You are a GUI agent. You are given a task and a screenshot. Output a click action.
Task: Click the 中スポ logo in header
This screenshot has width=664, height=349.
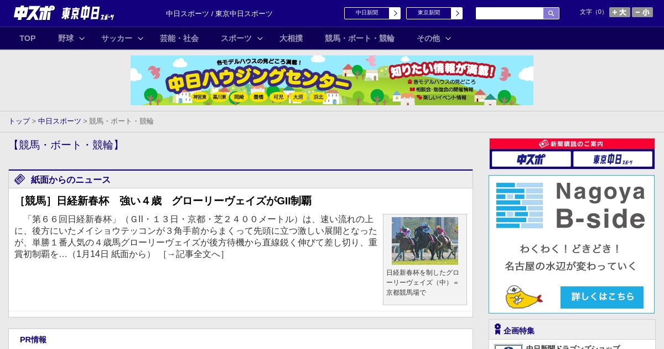tap(34, 13)
